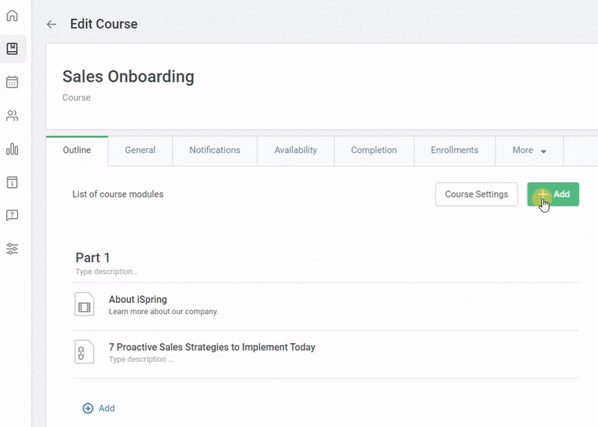Open the Notifications tab
Viewport: 598px width, 427px height.
tap(214, 151)
